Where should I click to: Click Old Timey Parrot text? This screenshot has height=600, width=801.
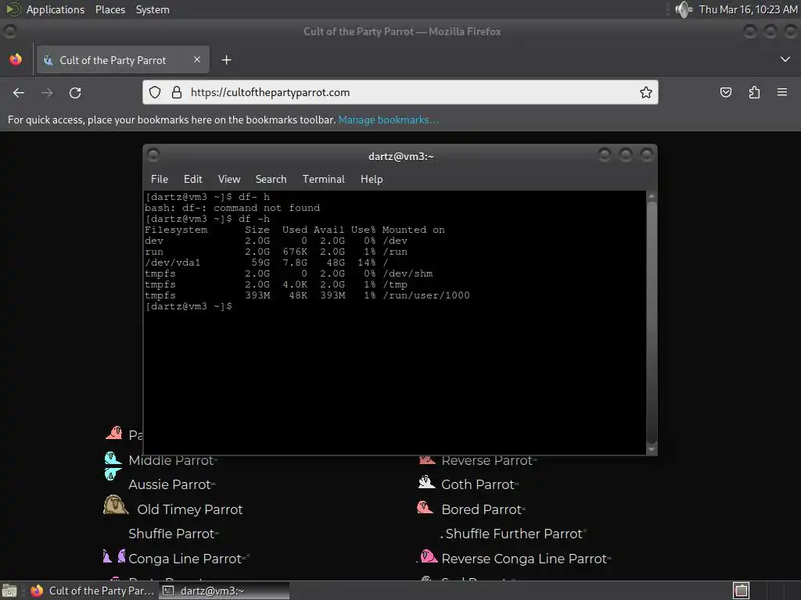(x=189, y=509)
